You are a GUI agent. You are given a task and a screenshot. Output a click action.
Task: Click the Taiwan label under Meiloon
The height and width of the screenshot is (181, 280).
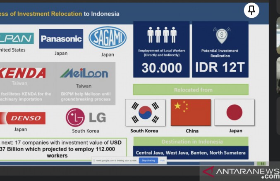click(x=84, y=86)
